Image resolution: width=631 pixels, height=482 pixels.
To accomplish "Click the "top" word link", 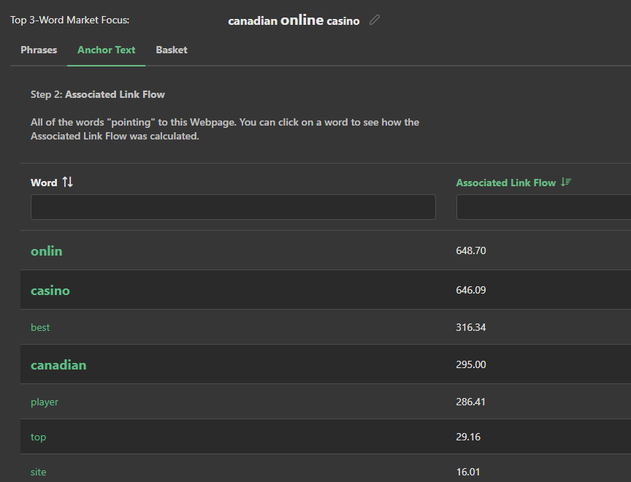I will [x=38, y=437].
